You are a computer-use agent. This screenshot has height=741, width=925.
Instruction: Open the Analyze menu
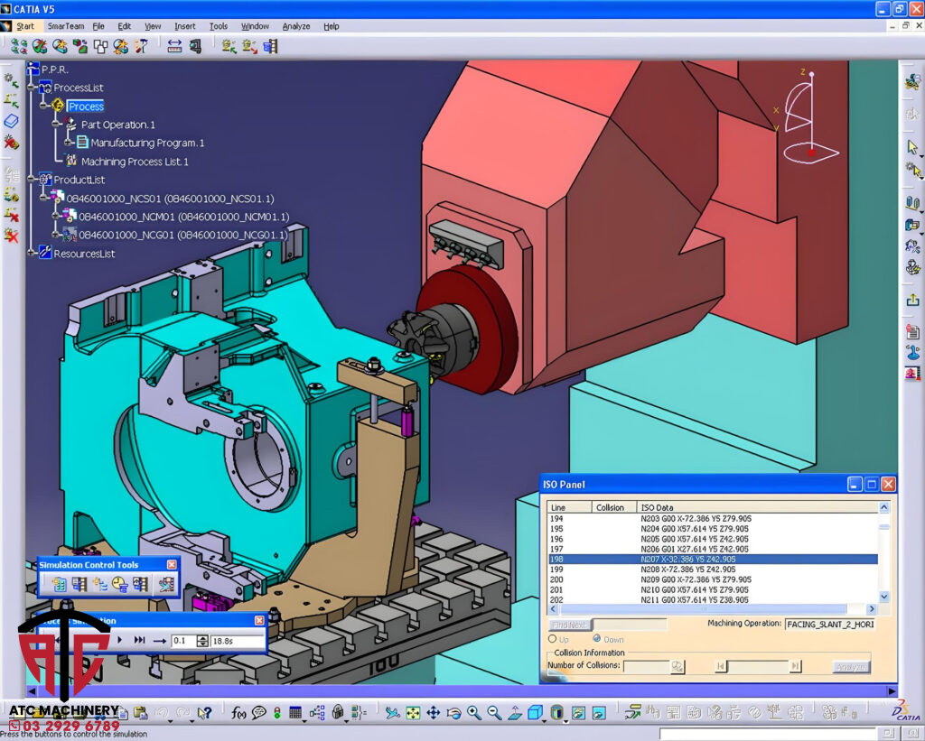(x=296, y=26)
